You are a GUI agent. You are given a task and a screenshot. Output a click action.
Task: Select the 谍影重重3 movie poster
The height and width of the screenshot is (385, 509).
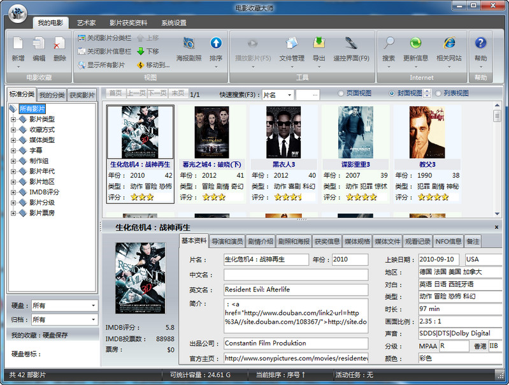355,132
